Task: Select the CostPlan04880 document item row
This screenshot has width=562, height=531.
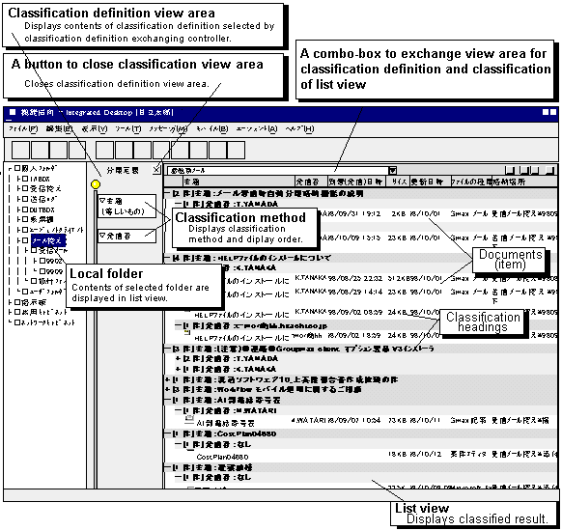Action: 360,456
